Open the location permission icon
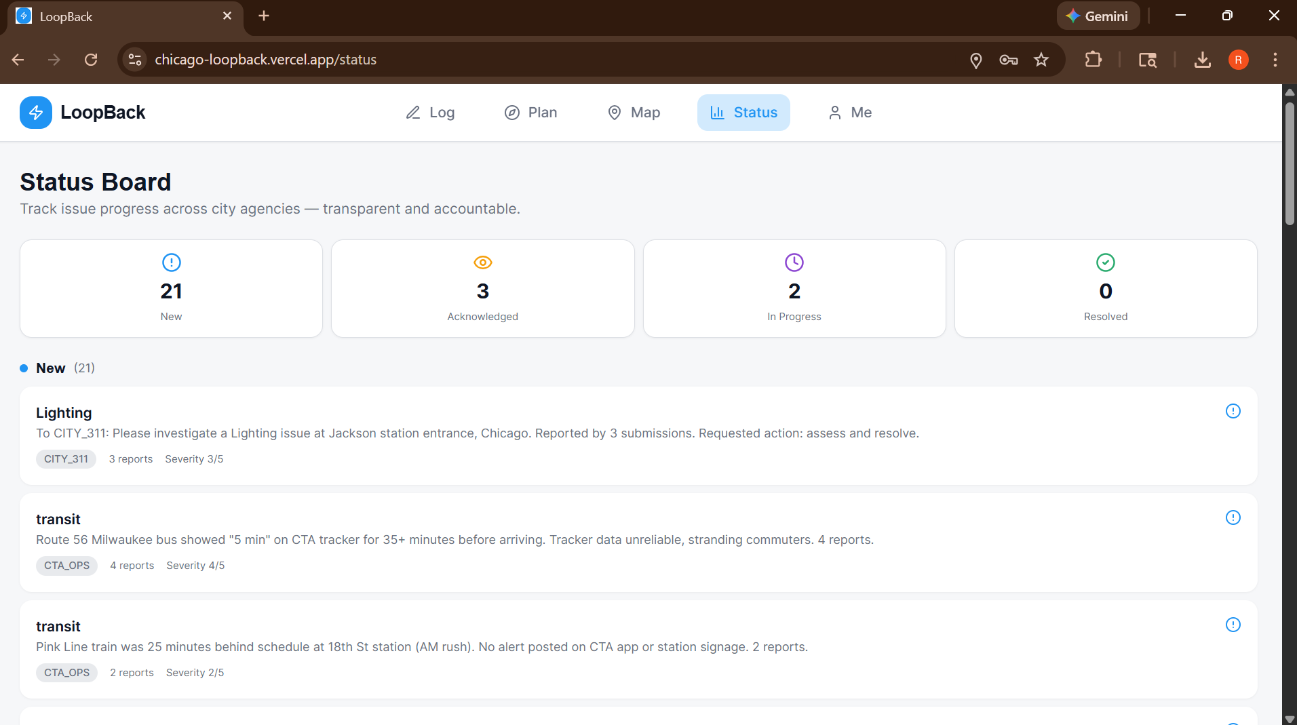1297x725 pixels. (x=976, y=60)
